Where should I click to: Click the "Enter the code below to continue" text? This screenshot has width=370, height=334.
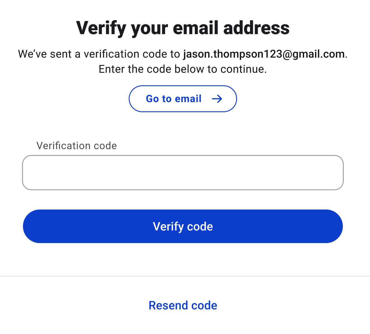(183, 69)
